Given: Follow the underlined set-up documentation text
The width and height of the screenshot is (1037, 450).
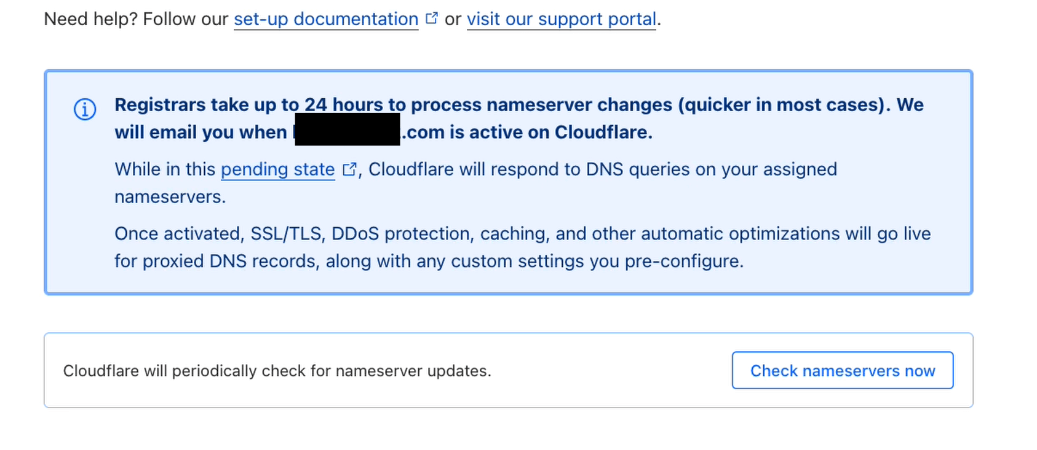Looking at the screenshot, I should [325, 19].
